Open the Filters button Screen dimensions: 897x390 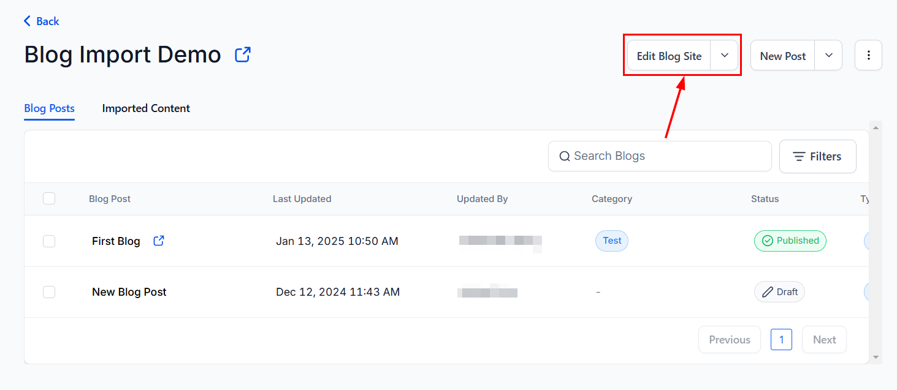pos(817,157)
